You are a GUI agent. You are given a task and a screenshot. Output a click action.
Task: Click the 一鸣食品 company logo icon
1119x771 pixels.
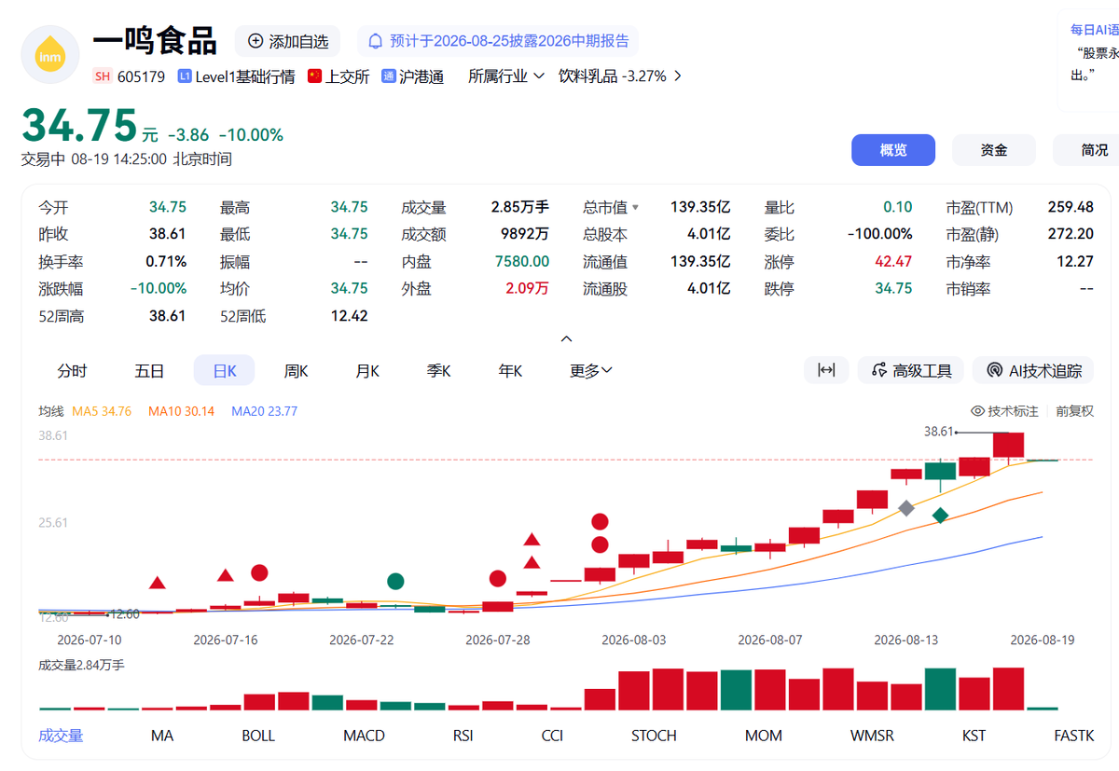(48, 55)
